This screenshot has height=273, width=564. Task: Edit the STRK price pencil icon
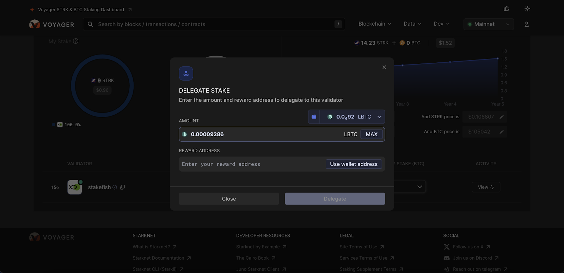[501, 117]
